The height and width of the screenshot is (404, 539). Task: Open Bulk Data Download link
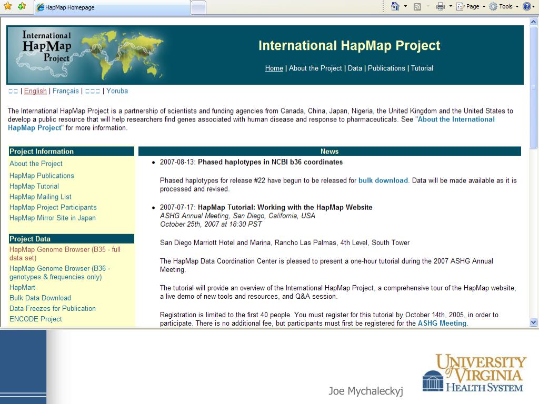coord(40,298)
